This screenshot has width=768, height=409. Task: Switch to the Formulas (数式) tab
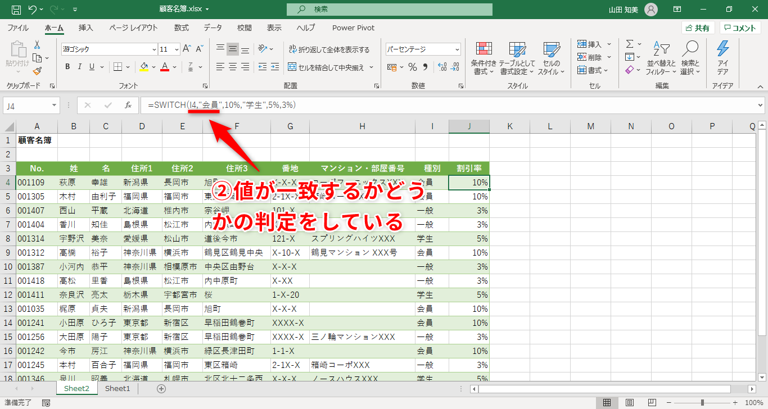point(181,28)
